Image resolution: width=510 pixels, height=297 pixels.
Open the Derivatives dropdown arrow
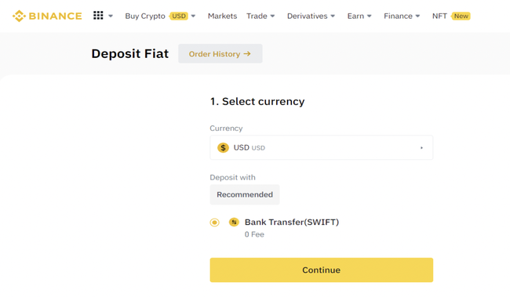333,16
